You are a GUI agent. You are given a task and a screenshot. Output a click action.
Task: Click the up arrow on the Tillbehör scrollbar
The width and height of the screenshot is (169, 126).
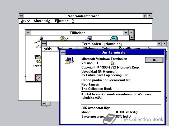[132, 38]
